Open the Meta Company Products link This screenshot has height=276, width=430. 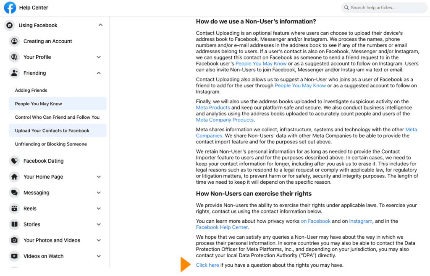(x=225, y=120)
